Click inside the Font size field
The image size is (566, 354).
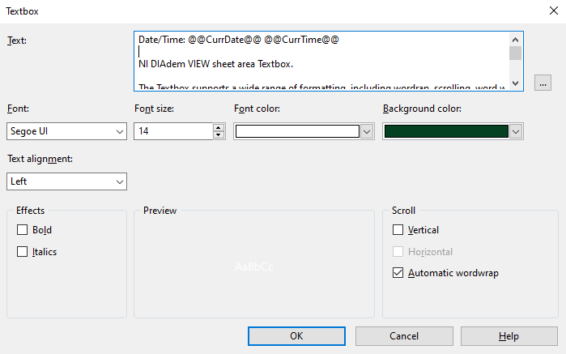[173, 131]
